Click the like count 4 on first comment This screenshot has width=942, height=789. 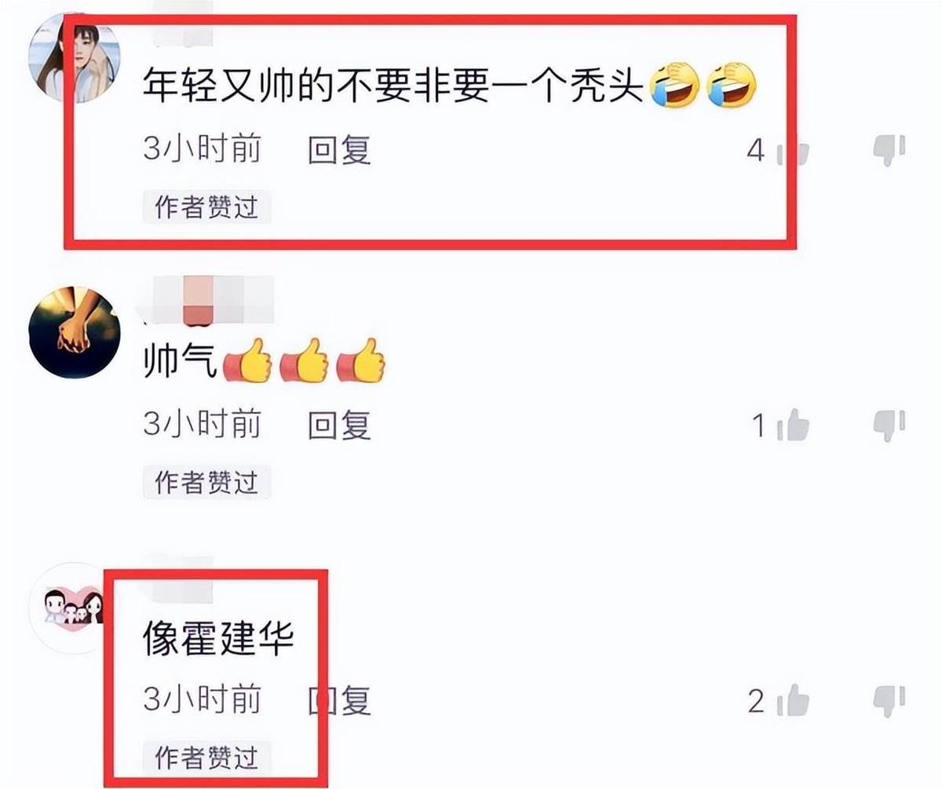click(755, 151)
